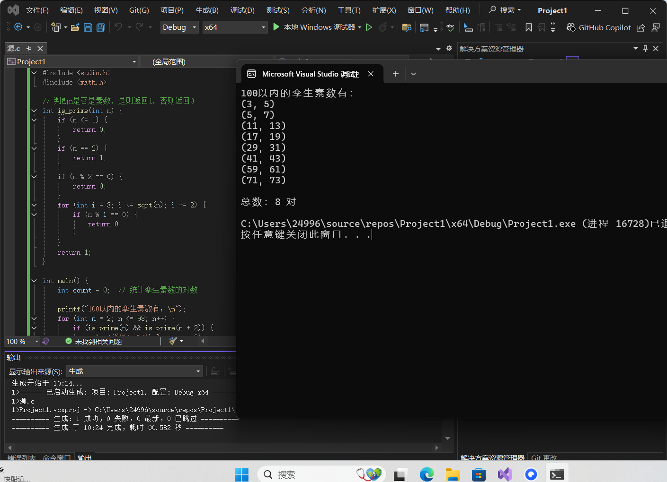Pin the 源.c tab with pin icon
This screenshot has height=482, width=667.
(29, 48)
